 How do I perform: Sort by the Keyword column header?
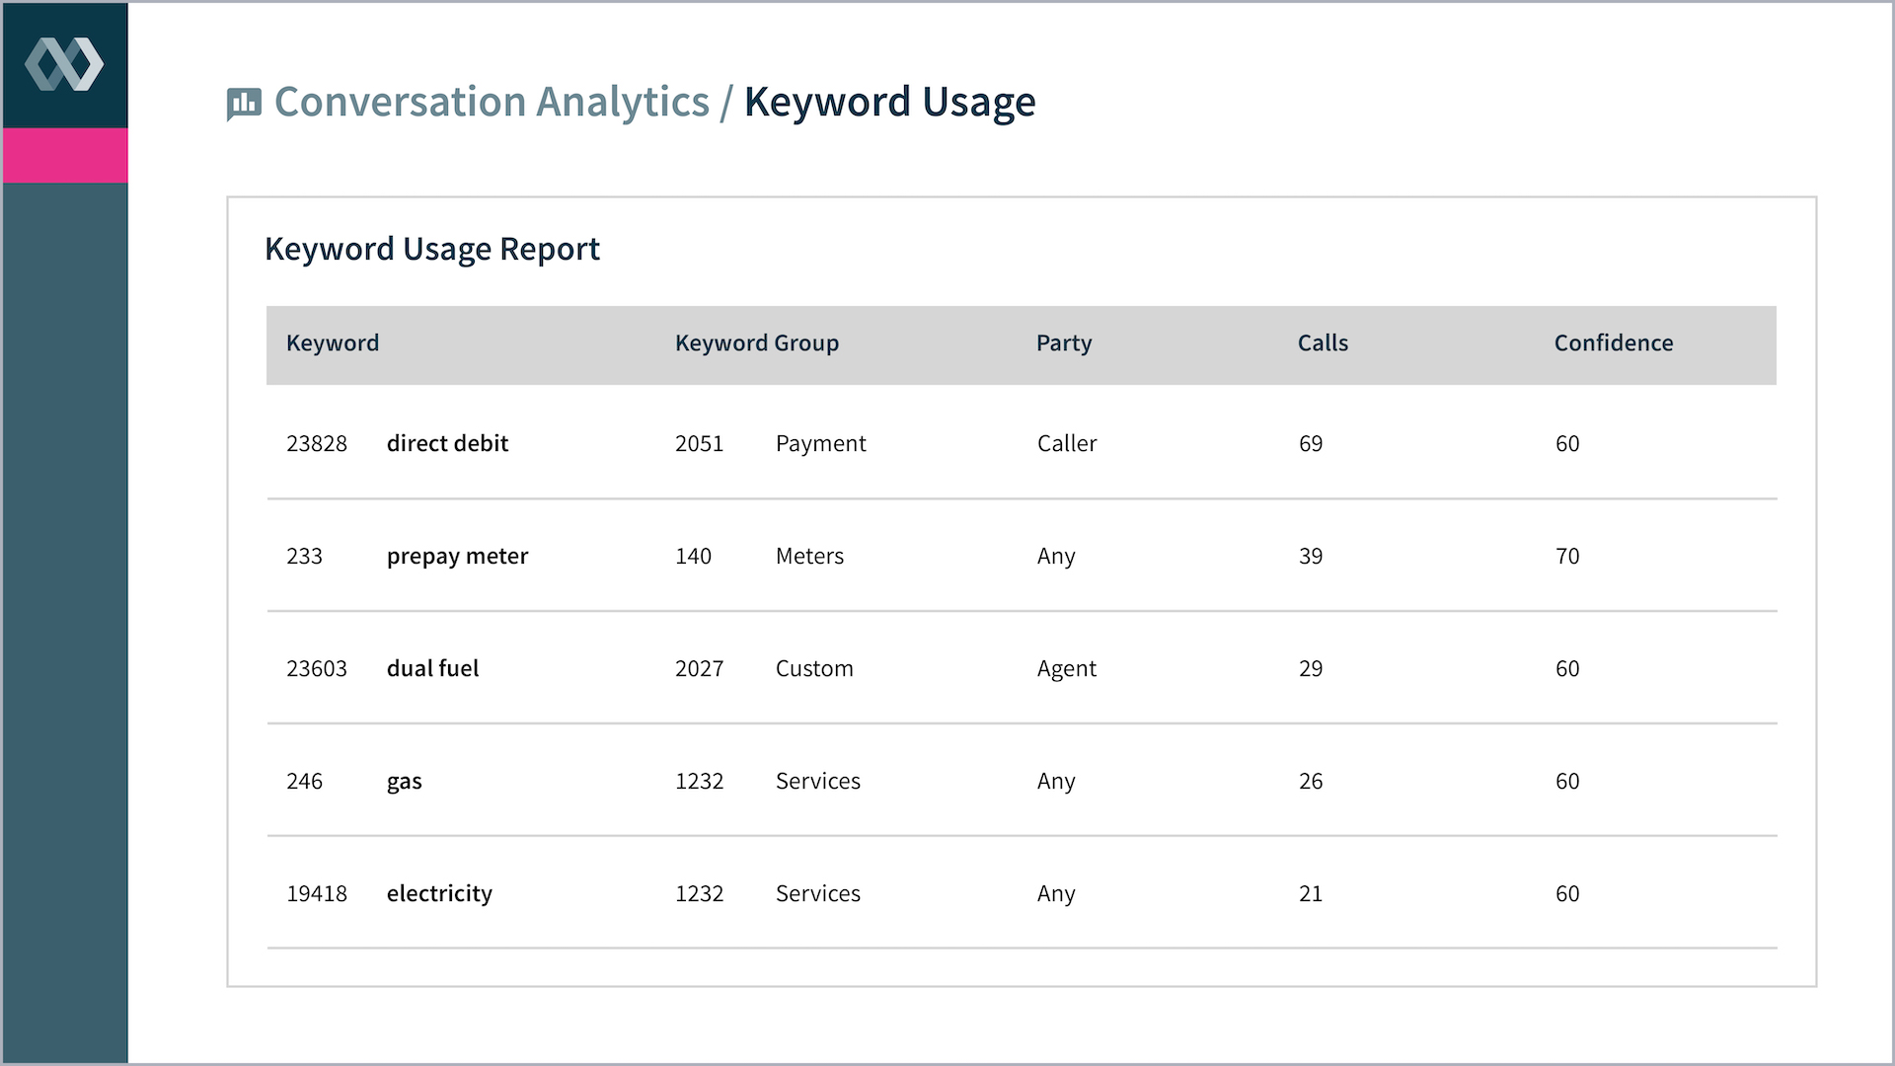point(333,343)
